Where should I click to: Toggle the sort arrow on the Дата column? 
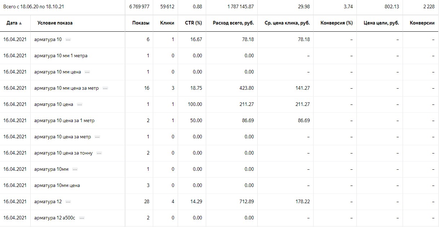coord(20,23)
